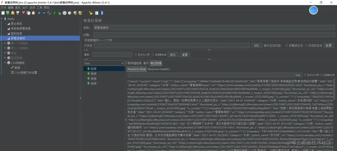Expand the 断言 node
This screenshot has width=337, height=151.
[x=5, y=53]
